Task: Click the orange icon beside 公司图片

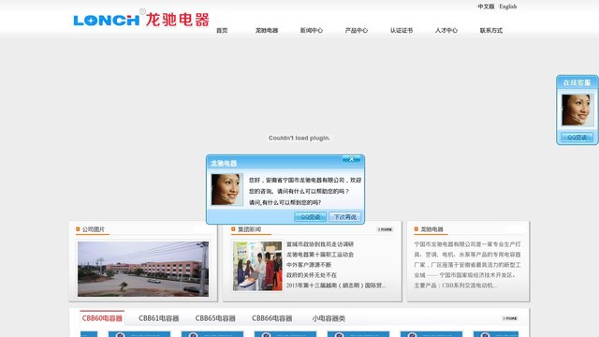Action: (78, 229)
